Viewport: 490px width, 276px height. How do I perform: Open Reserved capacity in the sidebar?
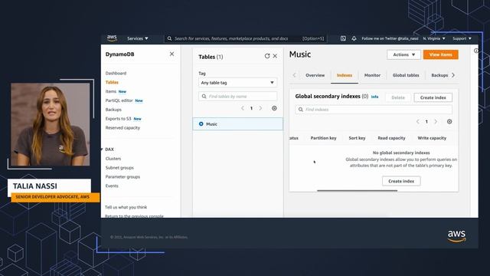click(122, 128)
